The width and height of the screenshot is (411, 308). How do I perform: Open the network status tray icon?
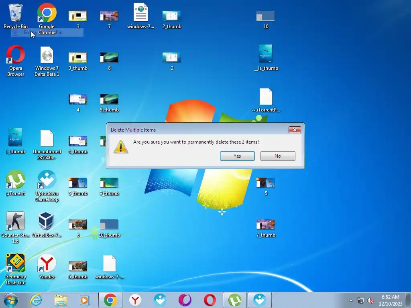coord(361,300)
